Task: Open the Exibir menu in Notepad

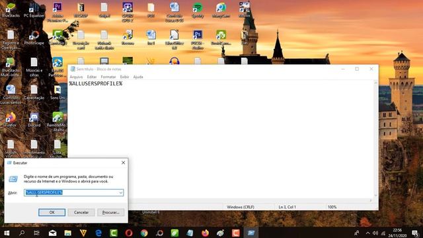Action: 124,77
